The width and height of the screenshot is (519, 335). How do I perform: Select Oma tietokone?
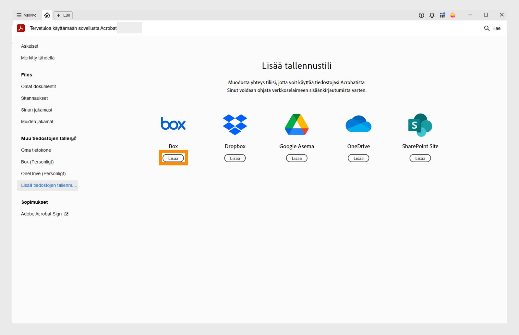click(x=36, y=150)
